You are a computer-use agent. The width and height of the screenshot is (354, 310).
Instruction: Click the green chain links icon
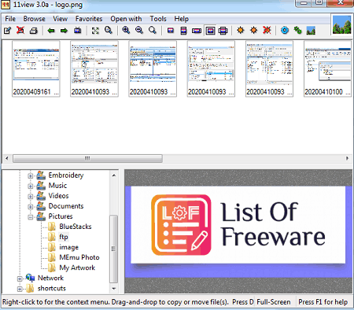pyautogui.click(x=297, y=31)
